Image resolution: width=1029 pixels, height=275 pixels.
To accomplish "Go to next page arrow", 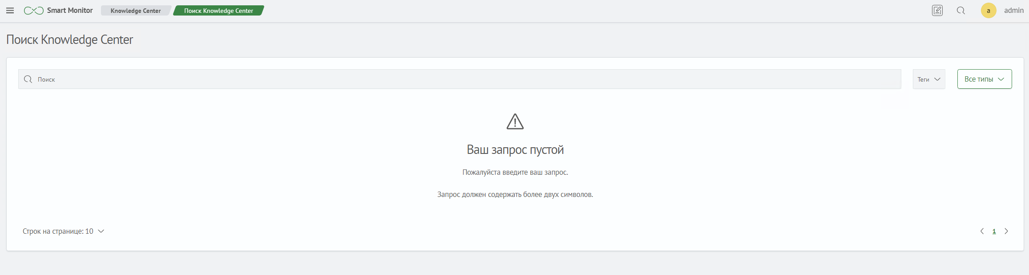I will (1006, 231).
